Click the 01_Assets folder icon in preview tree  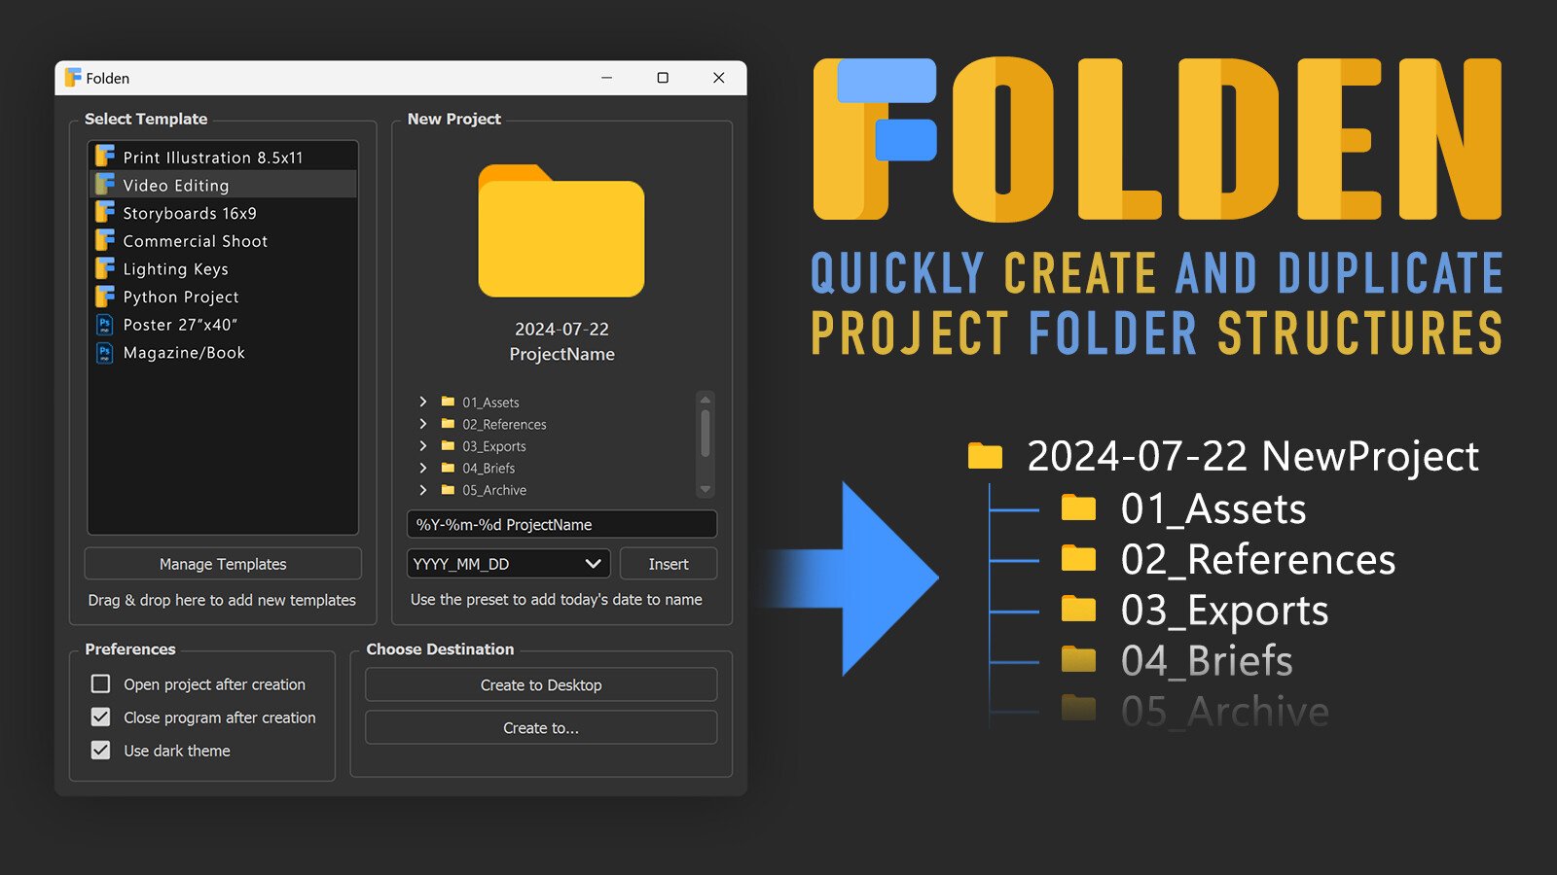[448, 402]
